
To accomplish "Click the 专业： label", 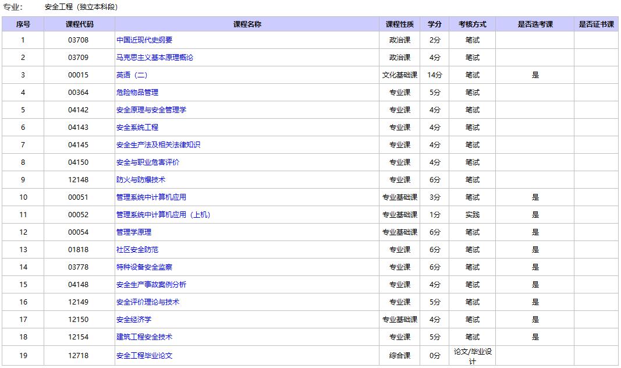I will pyautogui.click(x=13, y=7).
